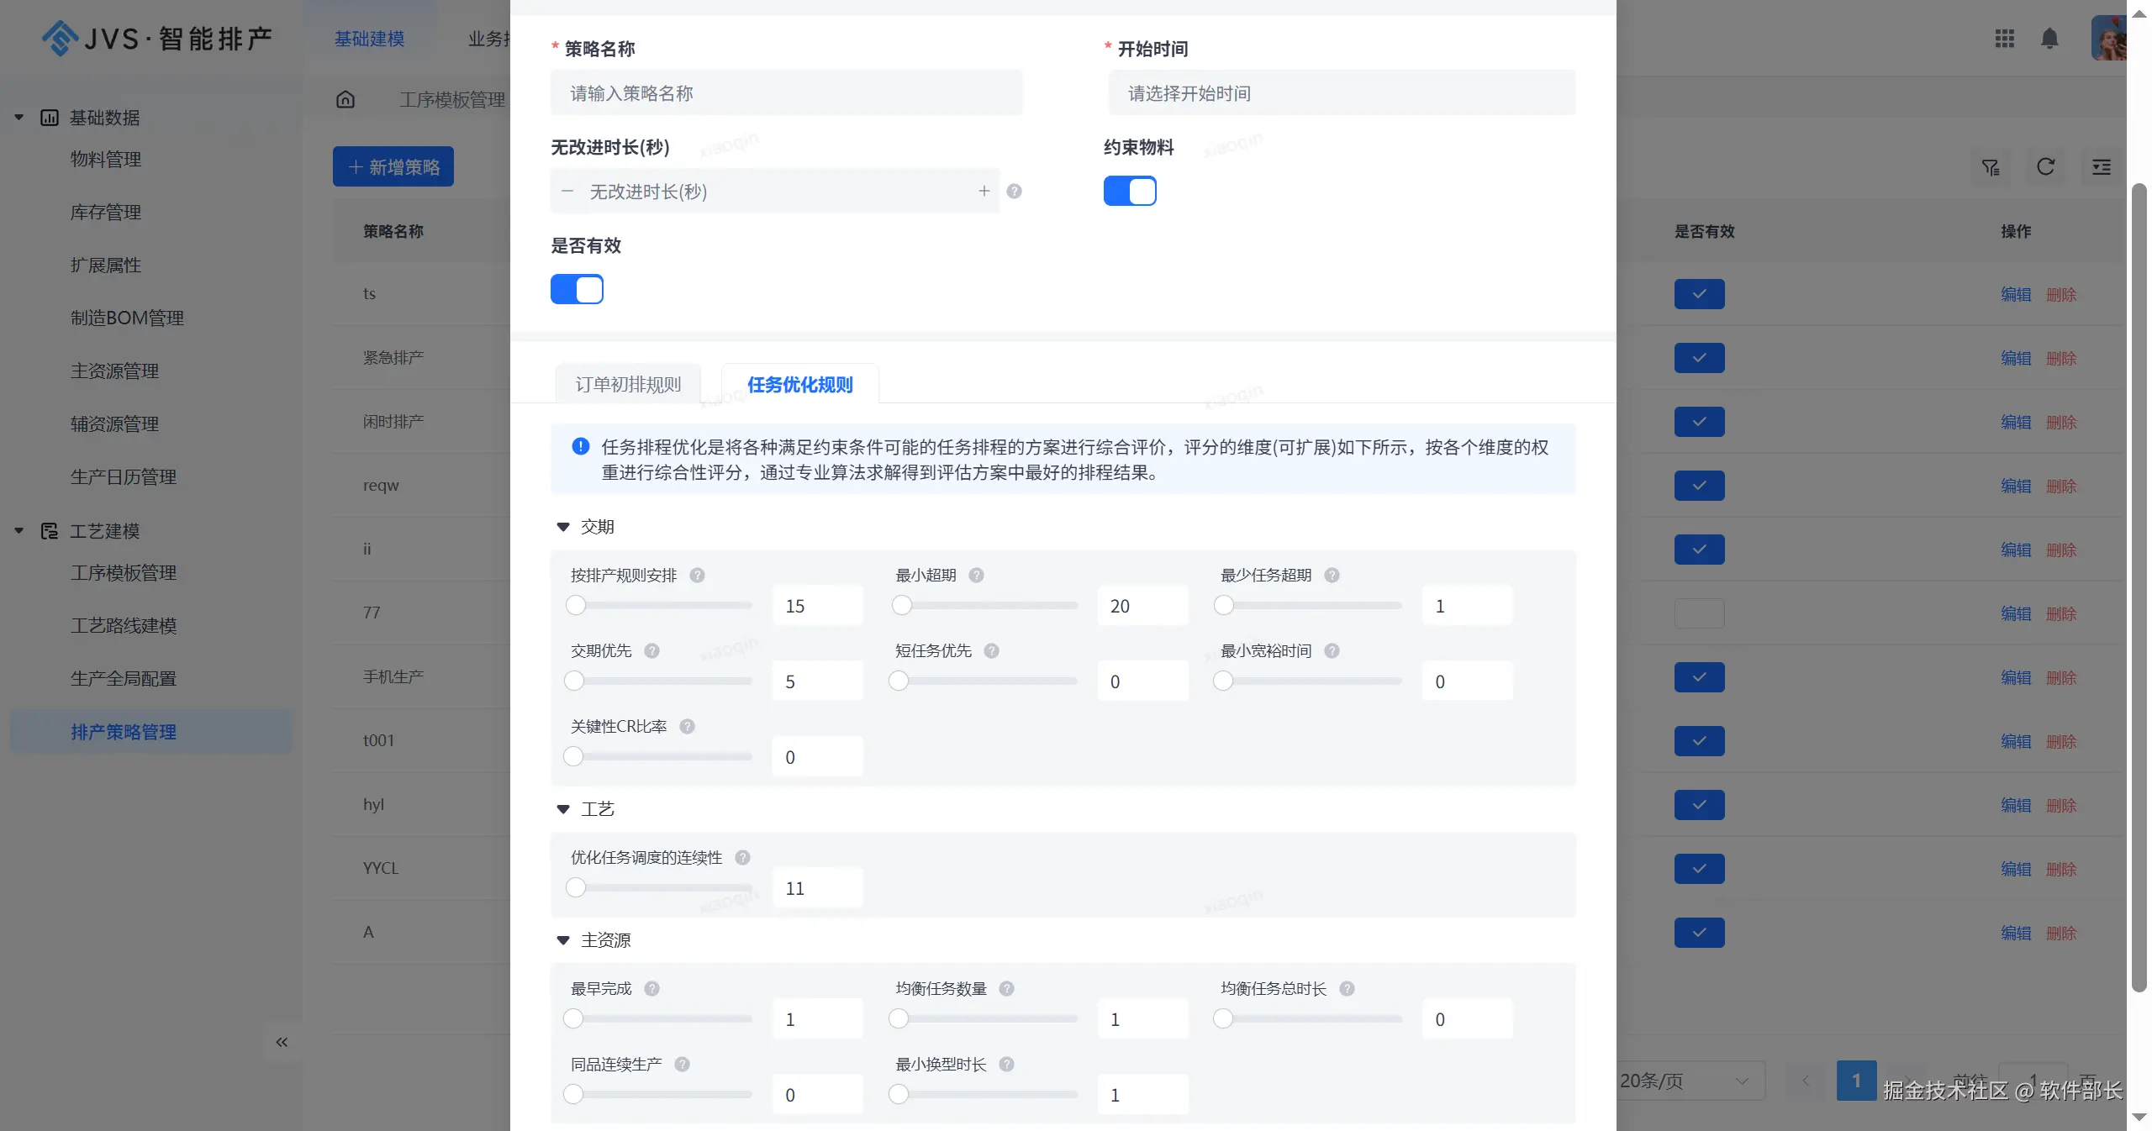
Task: Click the 新增策略 button
Action: [x=393, y=167]
